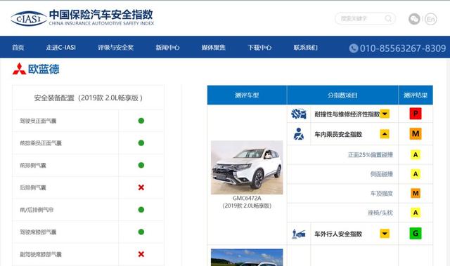Screen dimensions: 450x266
Task: Open the 媒体聚焦 nav item
Action: 214,48
